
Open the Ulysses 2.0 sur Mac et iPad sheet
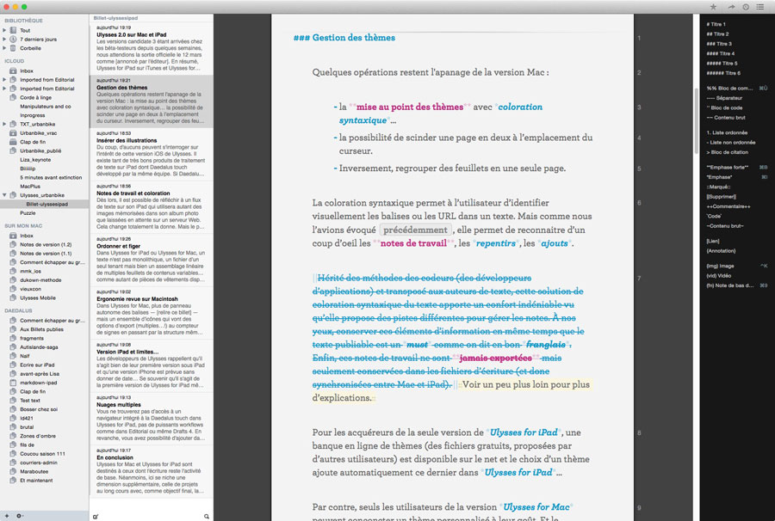tap(152, 48)
